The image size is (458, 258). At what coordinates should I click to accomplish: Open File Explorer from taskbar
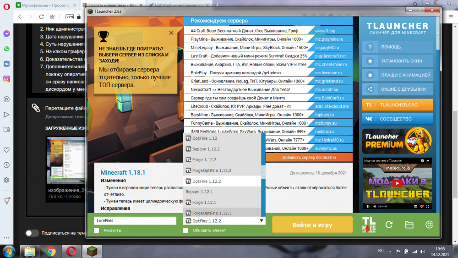[30, 251]
